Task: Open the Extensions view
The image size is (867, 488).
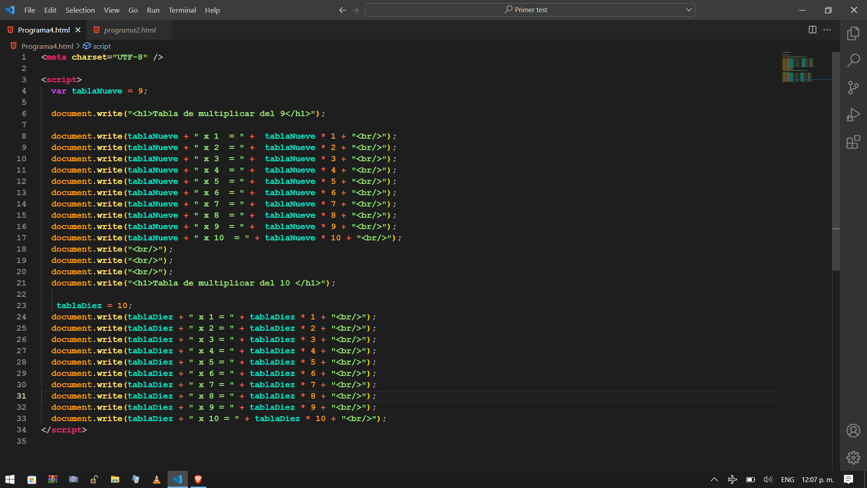Action: point(853,142)
